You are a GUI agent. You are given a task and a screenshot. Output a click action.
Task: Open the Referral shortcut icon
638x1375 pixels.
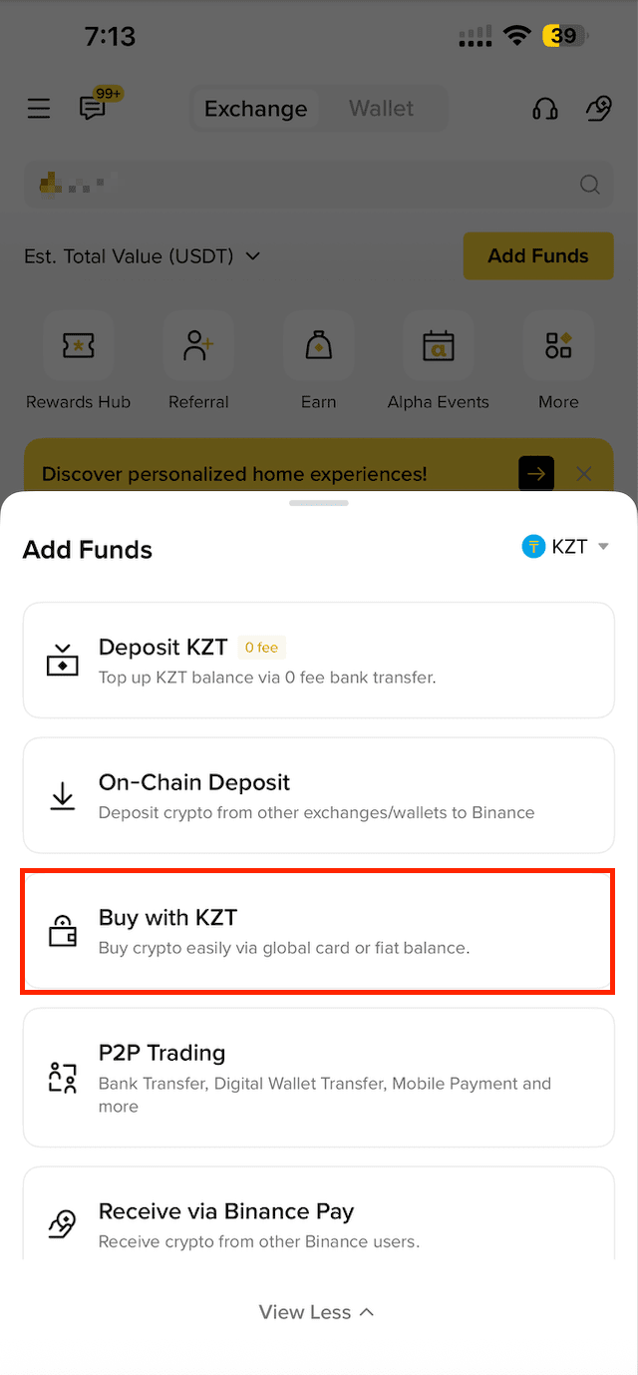coord(198,346)
